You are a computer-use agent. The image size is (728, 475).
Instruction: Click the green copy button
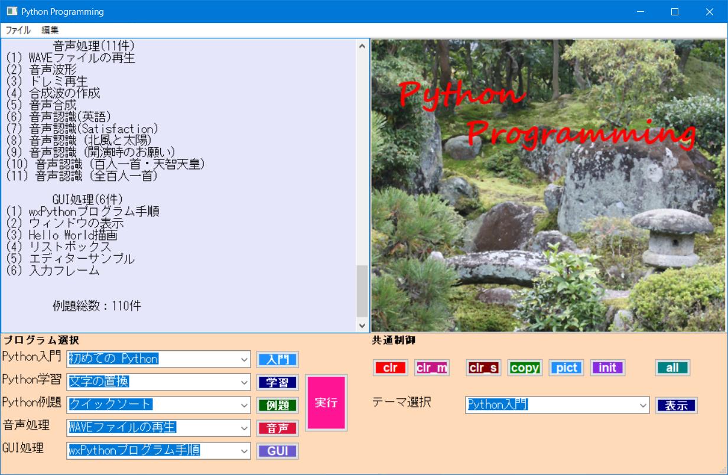coord(525,367)
